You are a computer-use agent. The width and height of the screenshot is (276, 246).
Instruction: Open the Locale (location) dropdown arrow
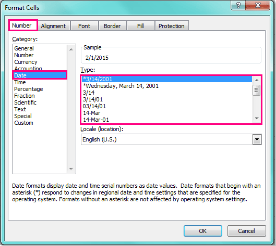coord(257,139)
